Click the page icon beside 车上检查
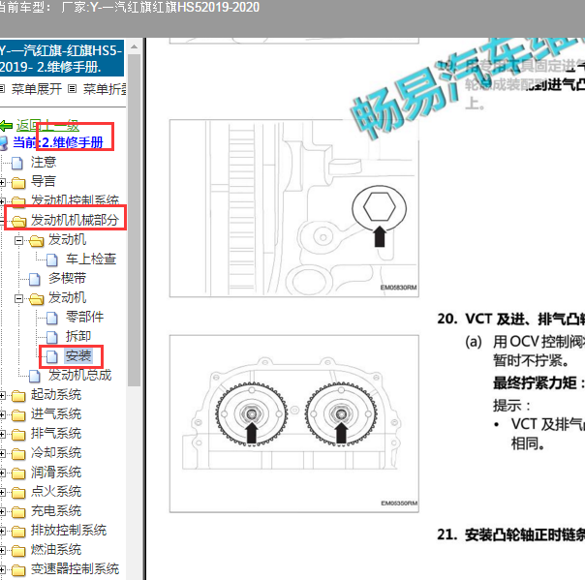The image size is (585, 580). (52, 259)
